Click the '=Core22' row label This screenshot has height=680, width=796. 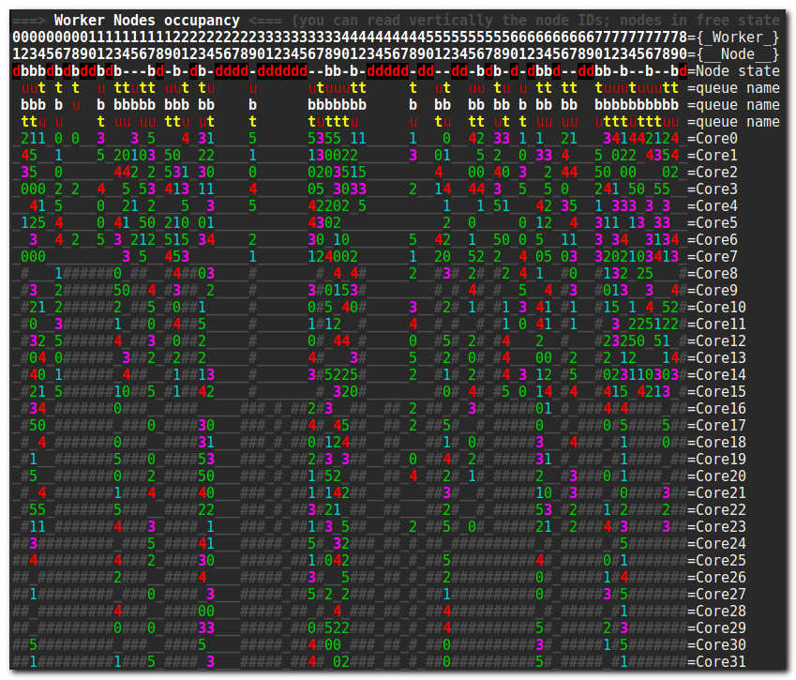tap(717, 510)
